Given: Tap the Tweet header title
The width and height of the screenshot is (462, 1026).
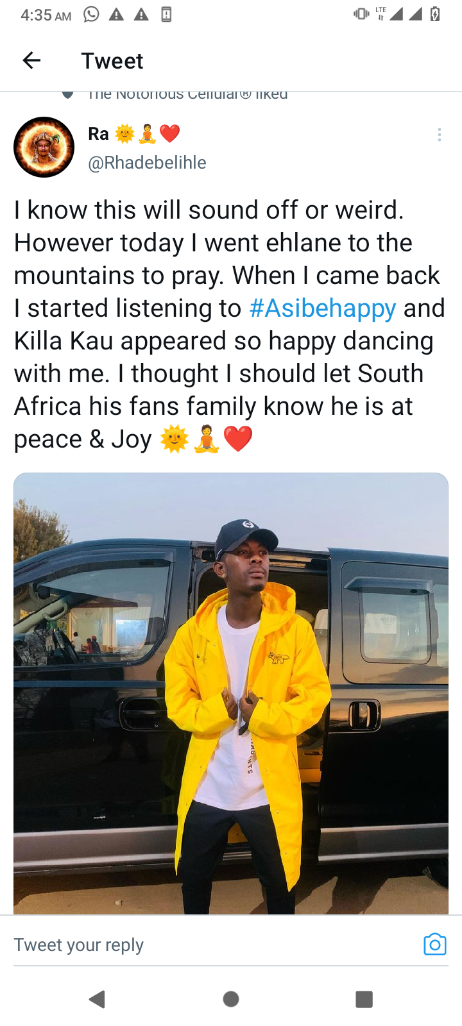Looking at the screenshot, I should (112, 61).
